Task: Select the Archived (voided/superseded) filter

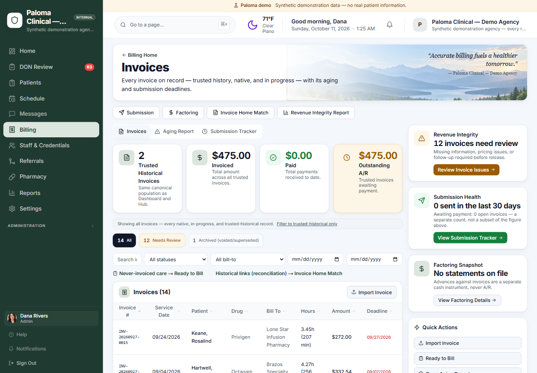Action: tap(226, 240)
